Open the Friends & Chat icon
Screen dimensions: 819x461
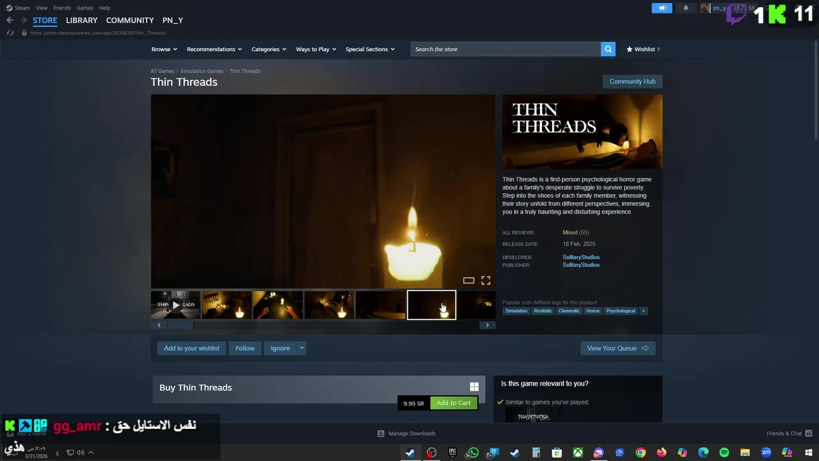coord(809,433)
